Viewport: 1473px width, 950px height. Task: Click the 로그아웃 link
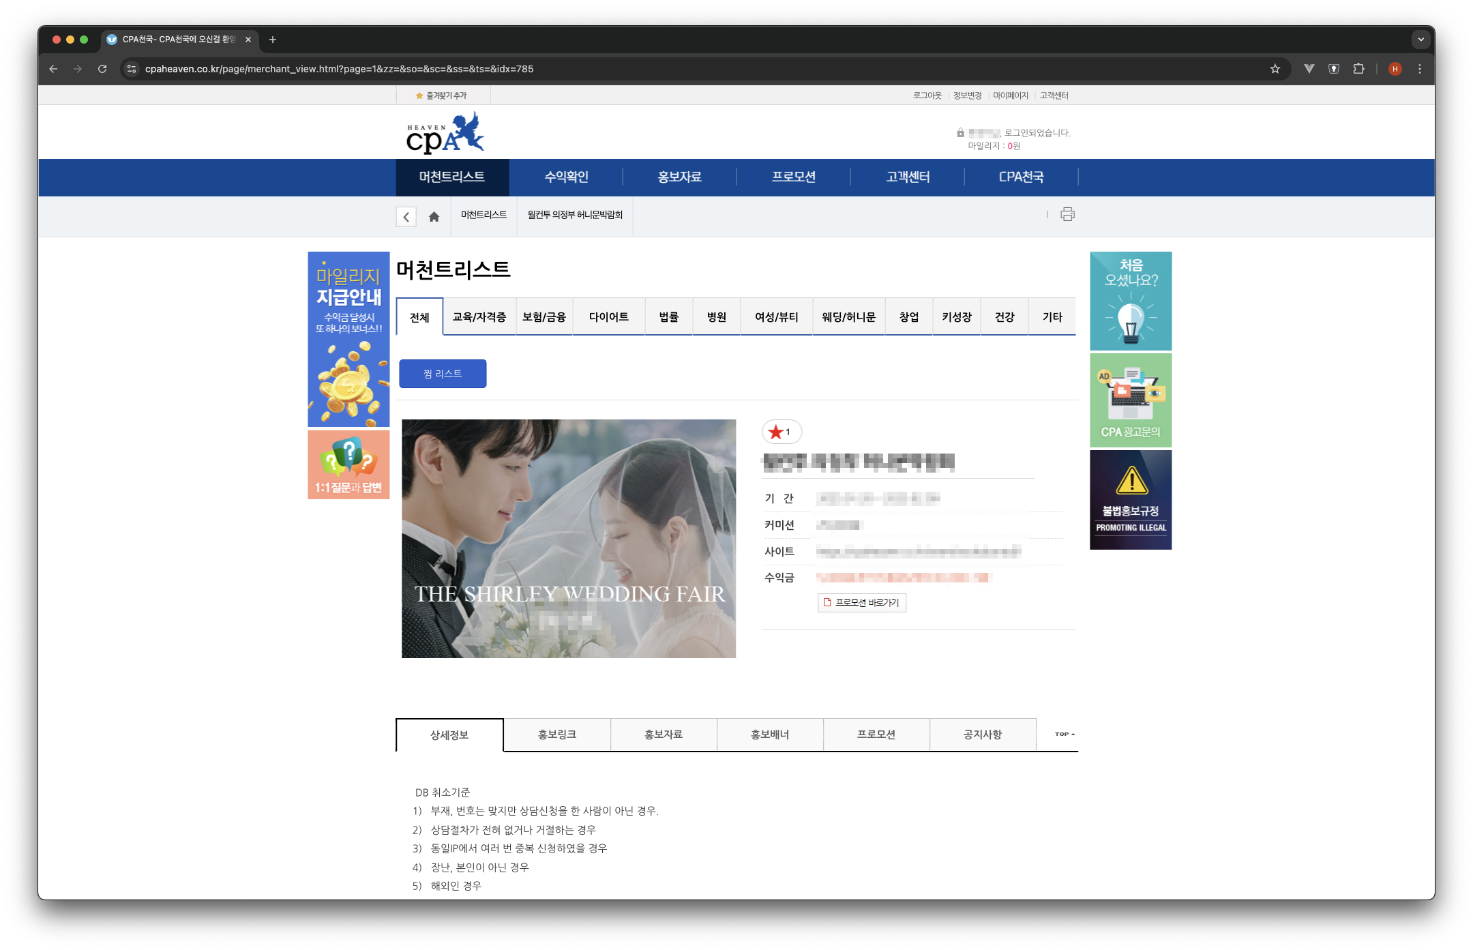927,95
